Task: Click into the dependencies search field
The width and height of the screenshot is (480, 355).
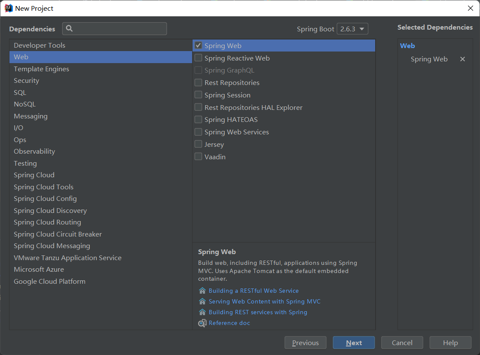Action: coord(120,29)
